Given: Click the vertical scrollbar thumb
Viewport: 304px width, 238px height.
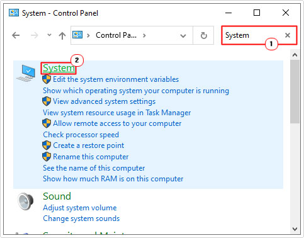Looking at the screenshot, I should (295, 92).
